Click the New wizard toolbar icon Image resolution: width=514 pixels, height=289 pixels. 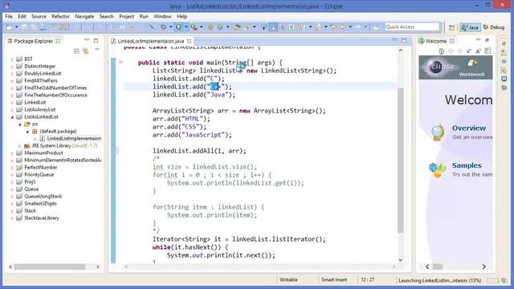[x=10, y=27]
